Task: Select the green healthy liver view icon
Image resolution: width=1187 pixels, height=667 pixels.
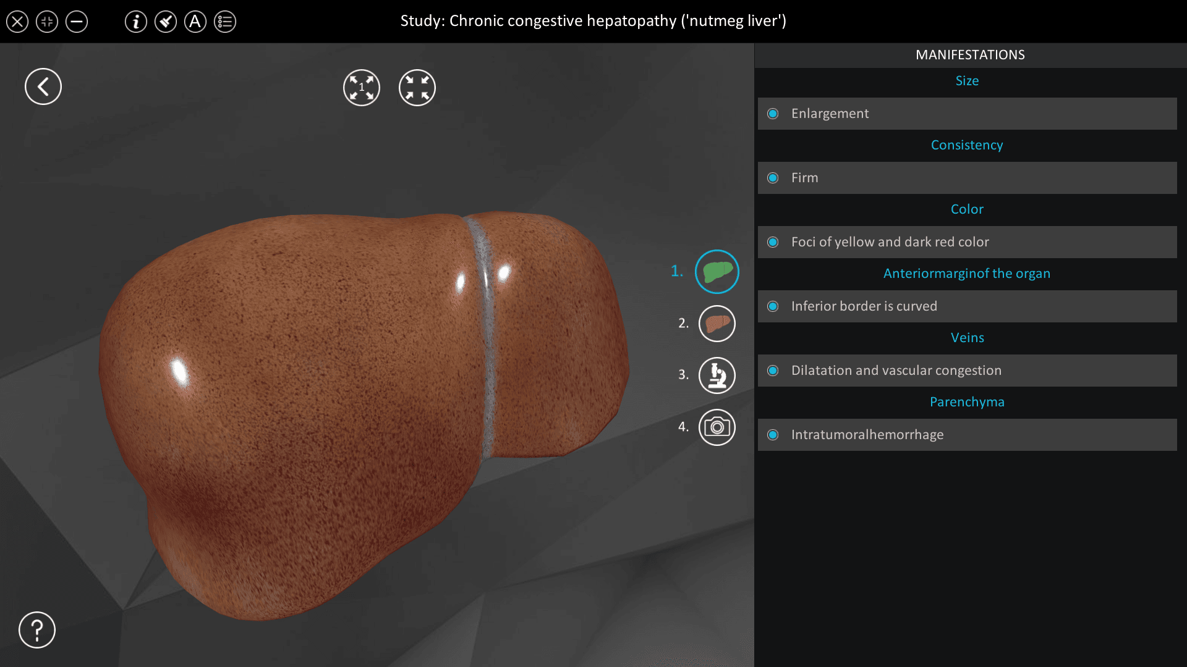Action: click(x=717, y=272)
